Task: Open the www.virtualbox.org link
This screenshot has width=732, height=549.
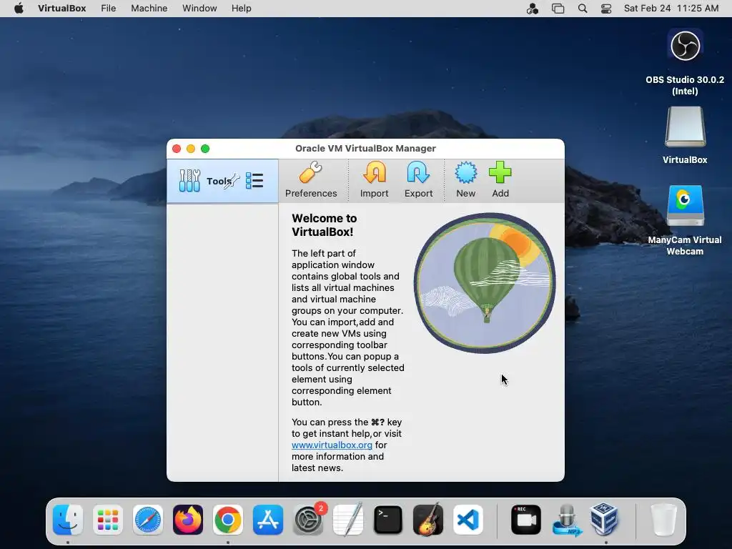Action: [x=332, y=445]
